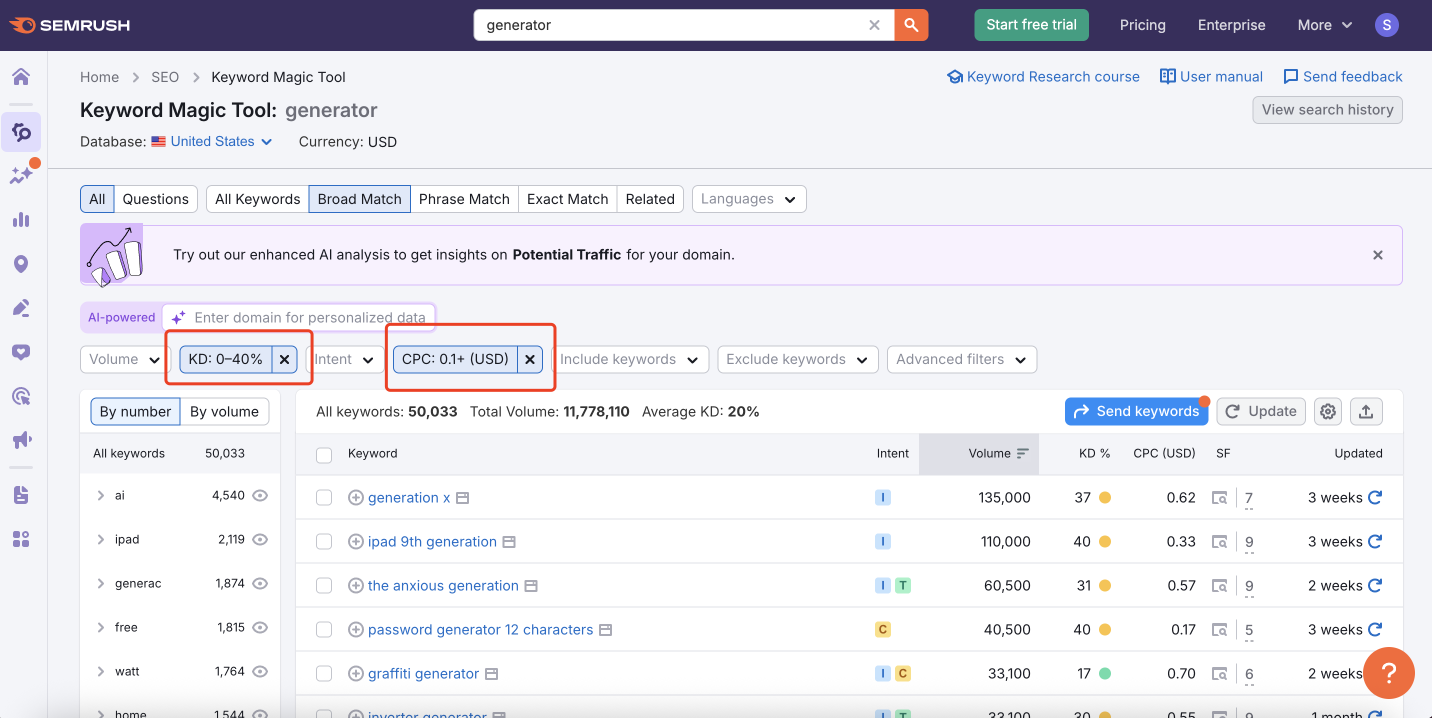Check 'password generator 12 characters' checkbox

[x=324, y=629]
